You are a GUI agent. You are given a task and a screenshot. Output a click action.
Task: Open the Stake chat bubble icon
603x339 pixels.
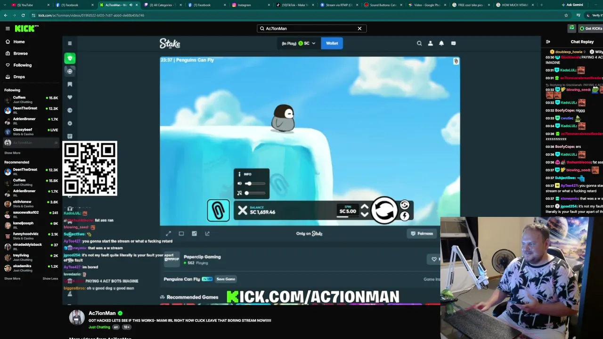[453, 43]
